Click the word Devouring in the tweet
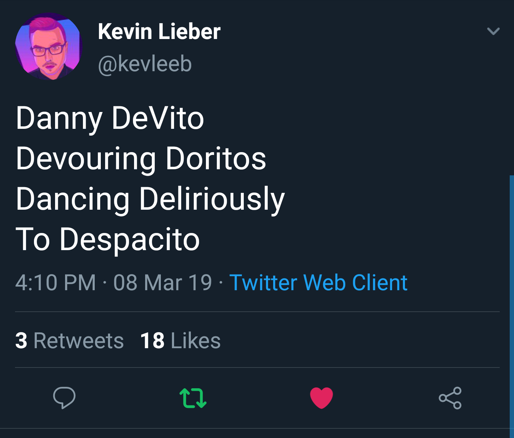This screenshot has width=514, height=438. coord(86,159)
